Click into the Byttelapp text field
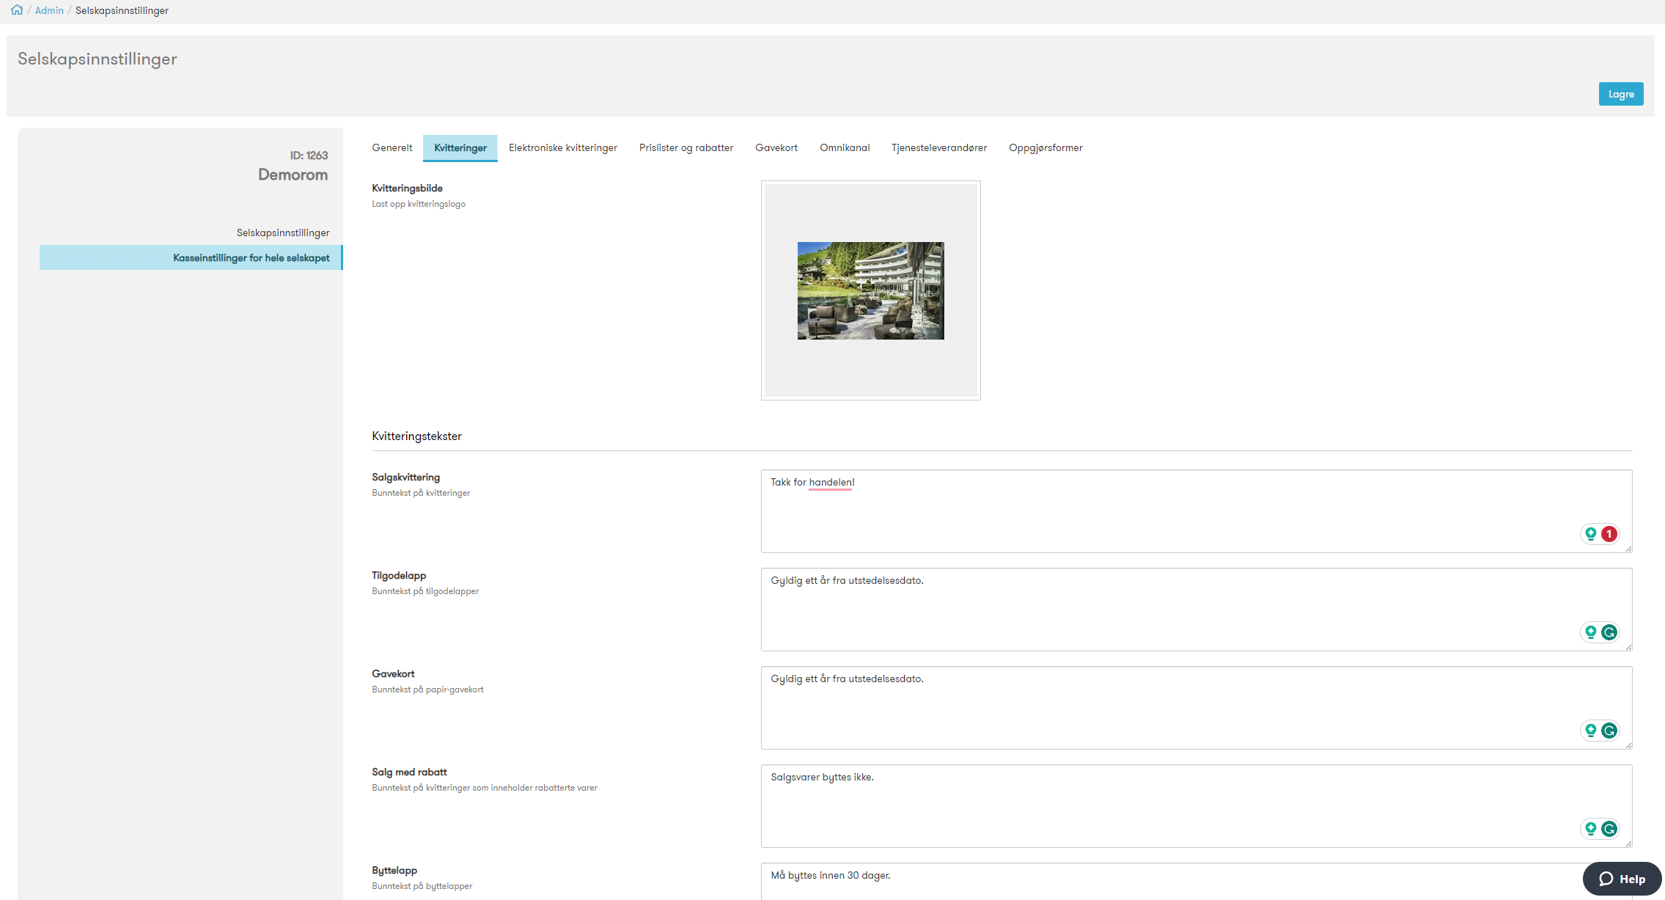The height and width of the screenshot is (900, 1665). click(1197, 882)
